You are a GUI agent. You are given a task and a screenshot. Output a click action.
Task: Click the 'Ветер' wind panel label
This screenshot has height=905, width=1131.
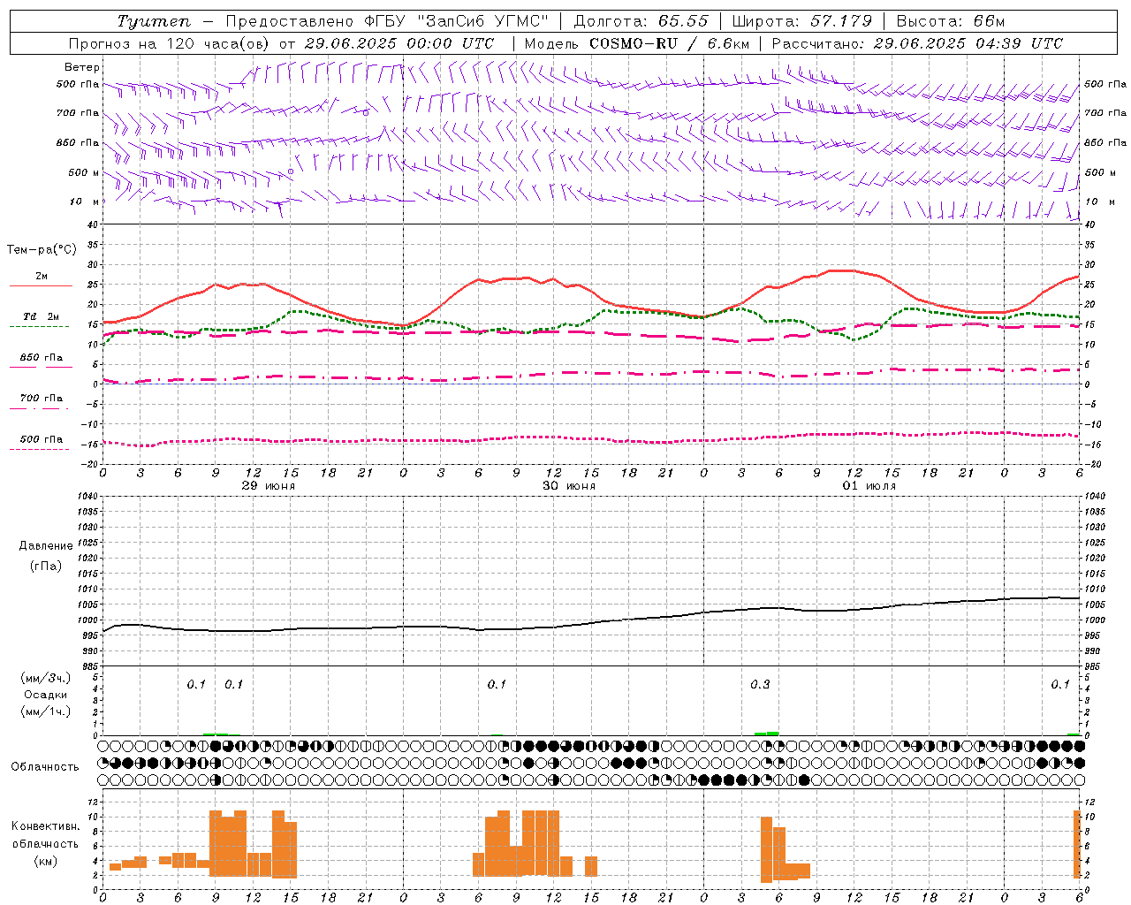tap(82, 67)
